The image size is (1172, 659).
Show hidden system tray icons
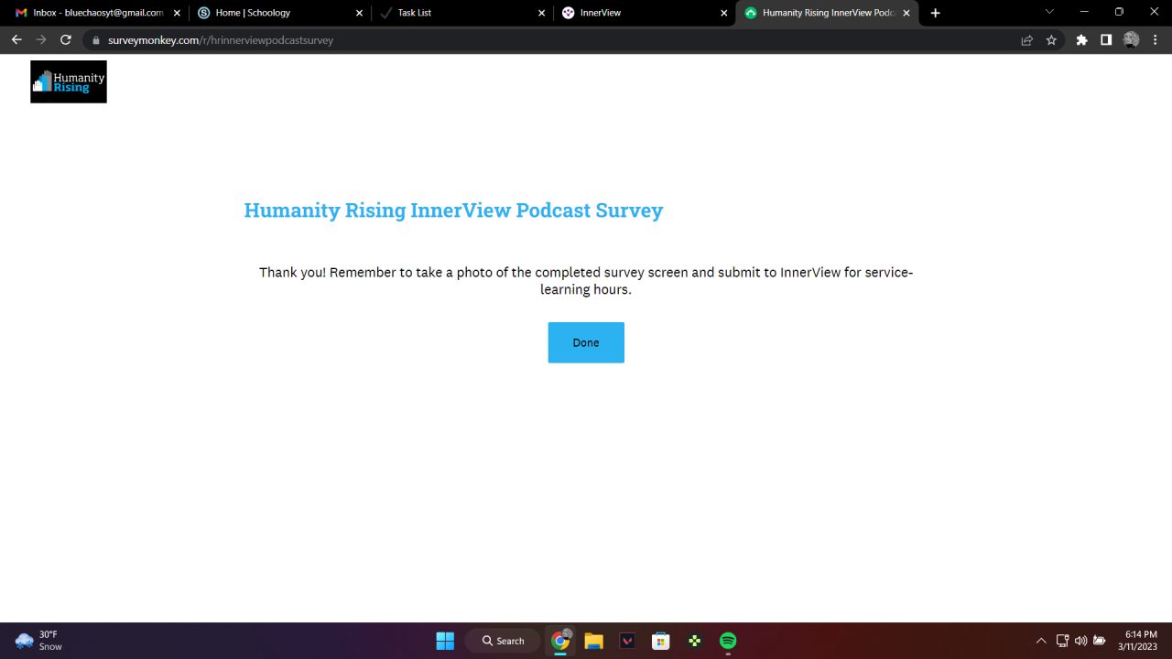point(1041,641)
